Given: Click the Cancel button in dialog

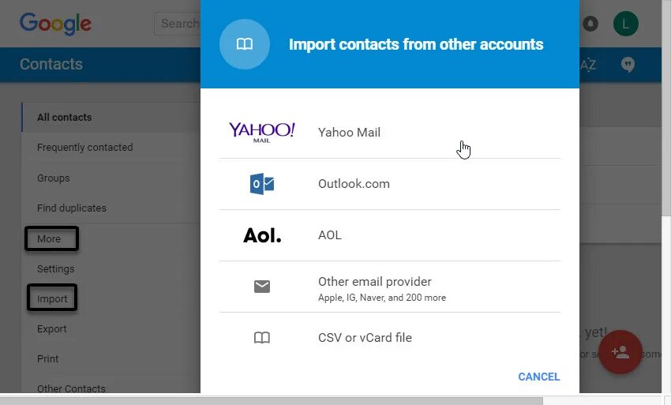Looking at the screenshot, I should (538, 377).
